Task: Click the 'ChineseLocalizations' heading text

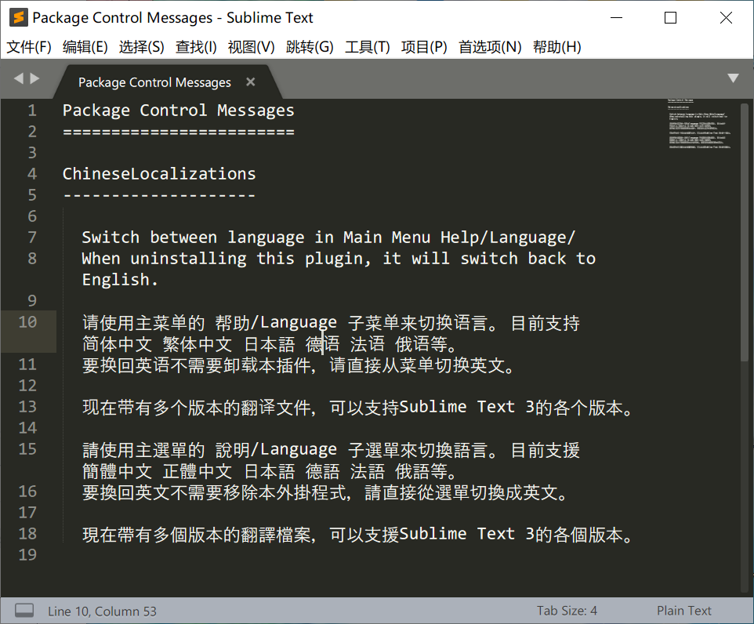Action: point(159,174)
